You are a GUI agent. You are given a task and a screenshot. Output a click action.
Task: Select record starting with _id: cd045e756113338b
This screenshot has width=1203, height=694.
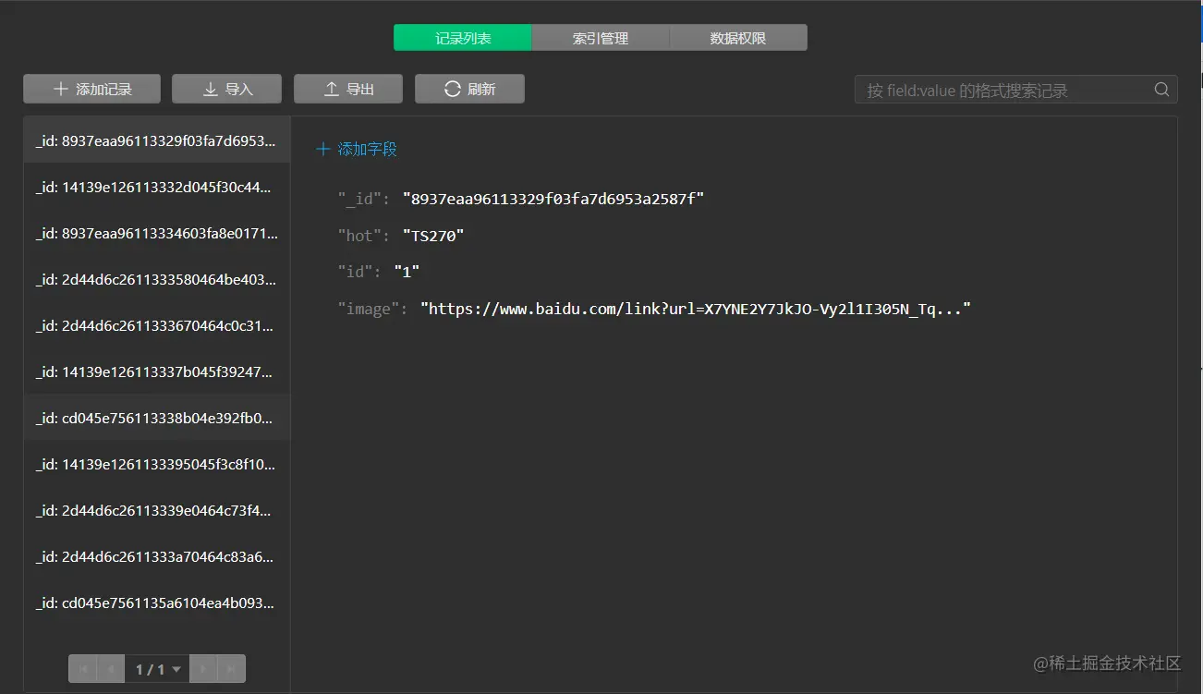[157, 418]
